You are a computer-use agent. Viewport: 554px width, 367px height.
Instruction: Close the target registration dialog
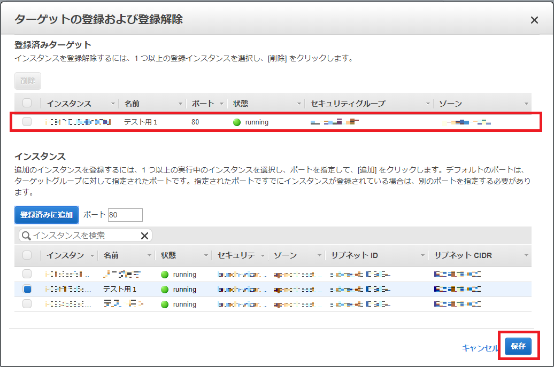(534, 20)
